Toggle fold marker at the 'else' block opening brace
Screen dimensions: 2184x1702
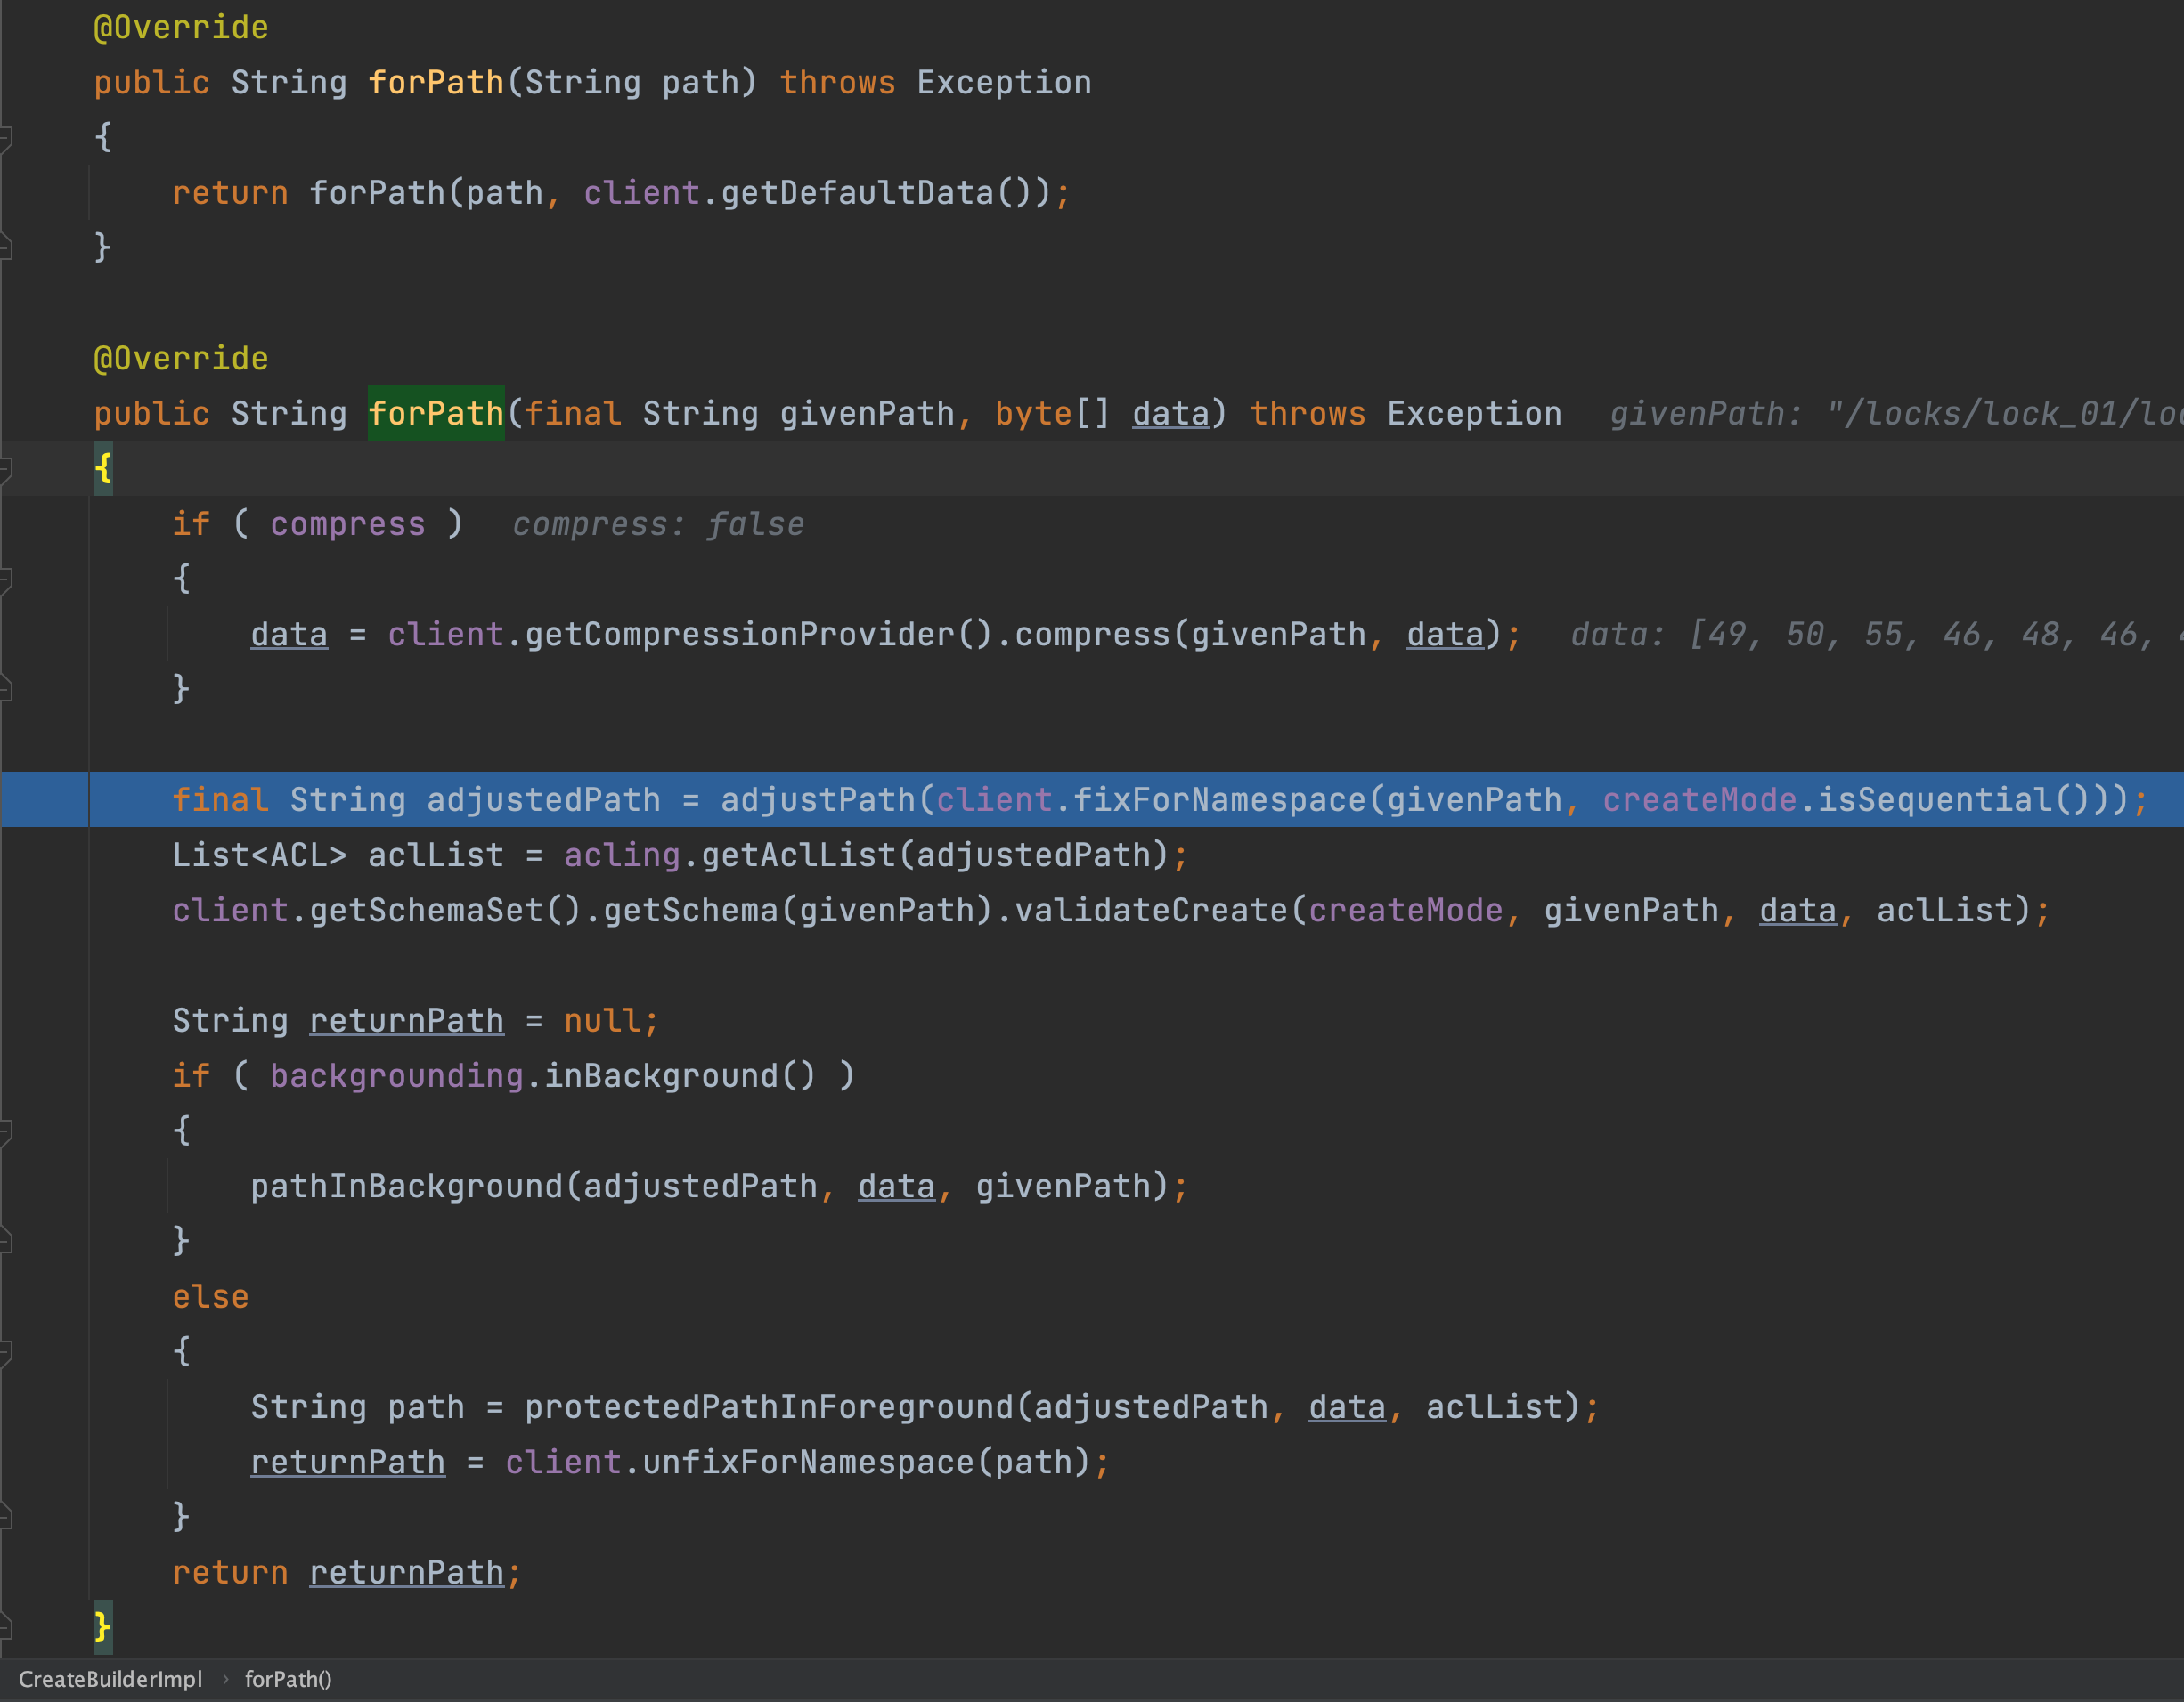[x=5, y=1352]
